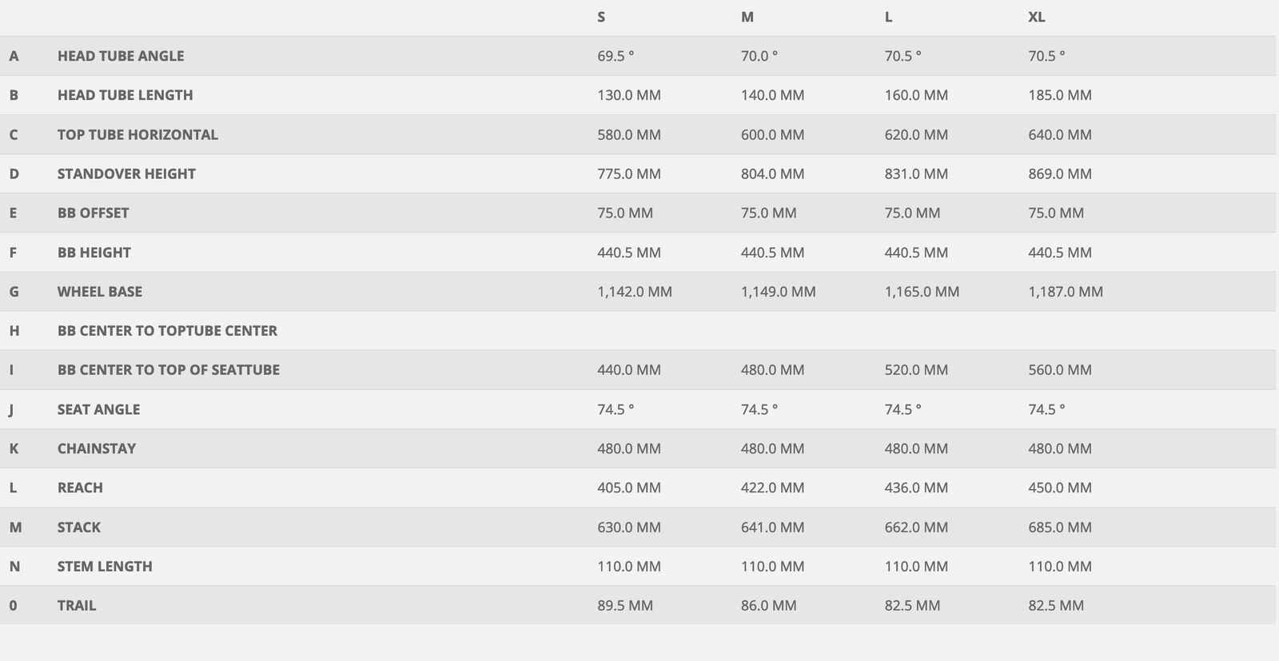Select the BB OFFSET row label
Viewport: 1279px width, 661px height.
[93, 213]
